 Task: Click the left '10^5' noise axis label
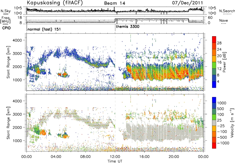(18, 8)
